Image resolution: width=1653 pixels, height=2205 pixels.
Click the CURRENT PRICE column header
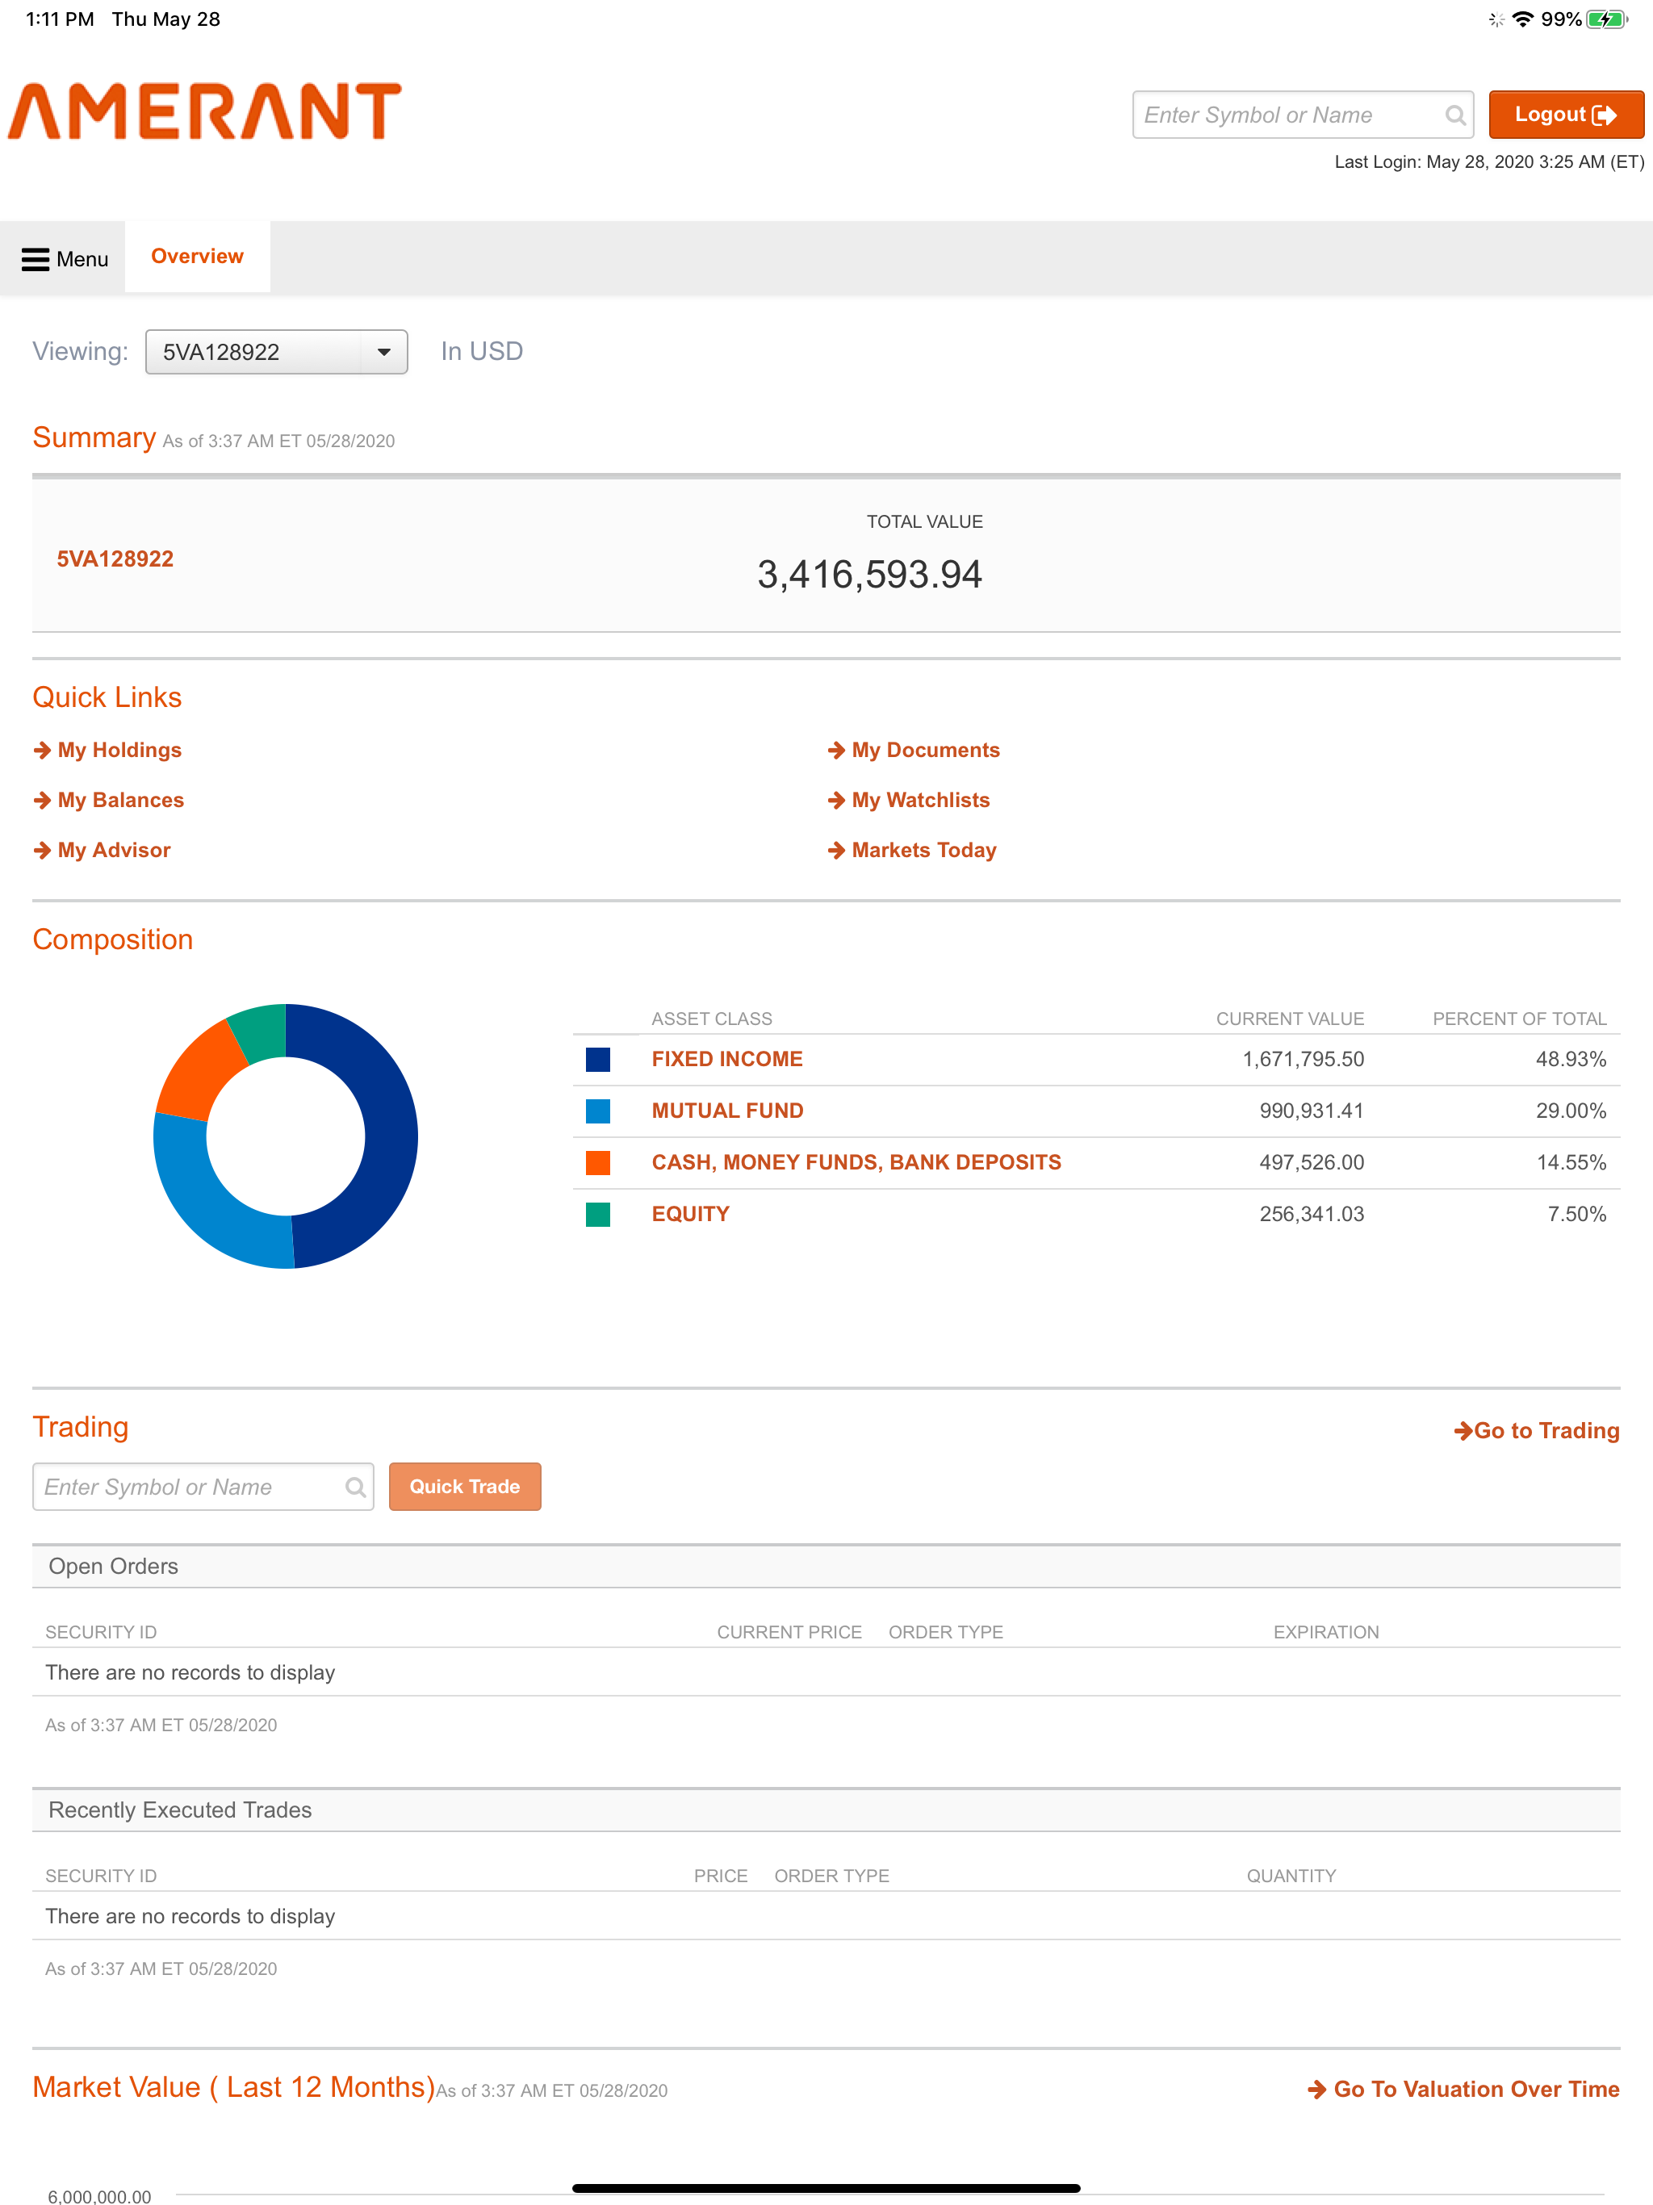tap(789, 1633)
